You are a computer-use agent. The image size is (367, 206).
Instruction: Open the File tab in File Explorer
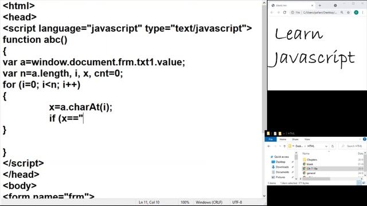click(271, 139)
